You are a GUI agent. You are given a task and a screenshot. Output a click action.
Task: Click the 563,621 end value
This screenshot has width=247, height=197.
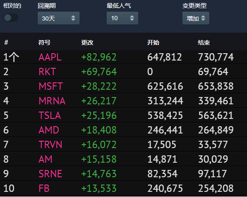coord(216,115)
